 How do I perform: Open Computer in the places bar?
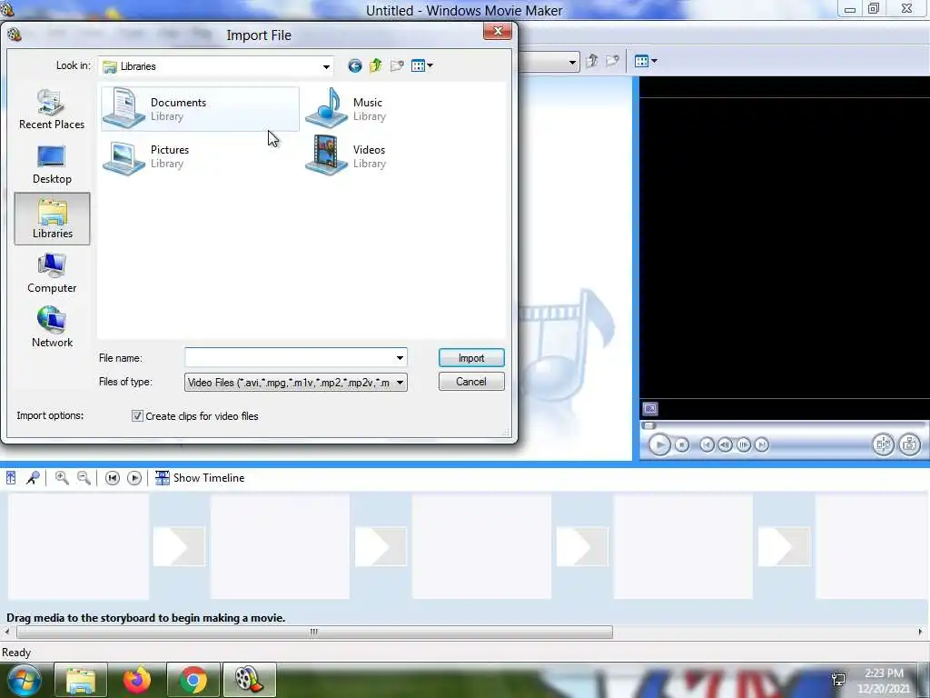click(x=52, y=274)
